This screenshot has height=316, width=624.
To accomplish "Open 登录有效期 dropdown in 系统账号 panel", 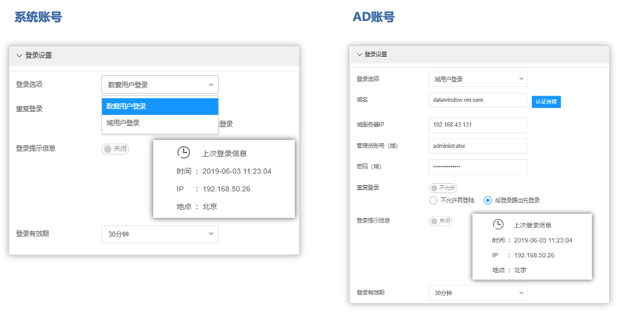I will (159, 235).
